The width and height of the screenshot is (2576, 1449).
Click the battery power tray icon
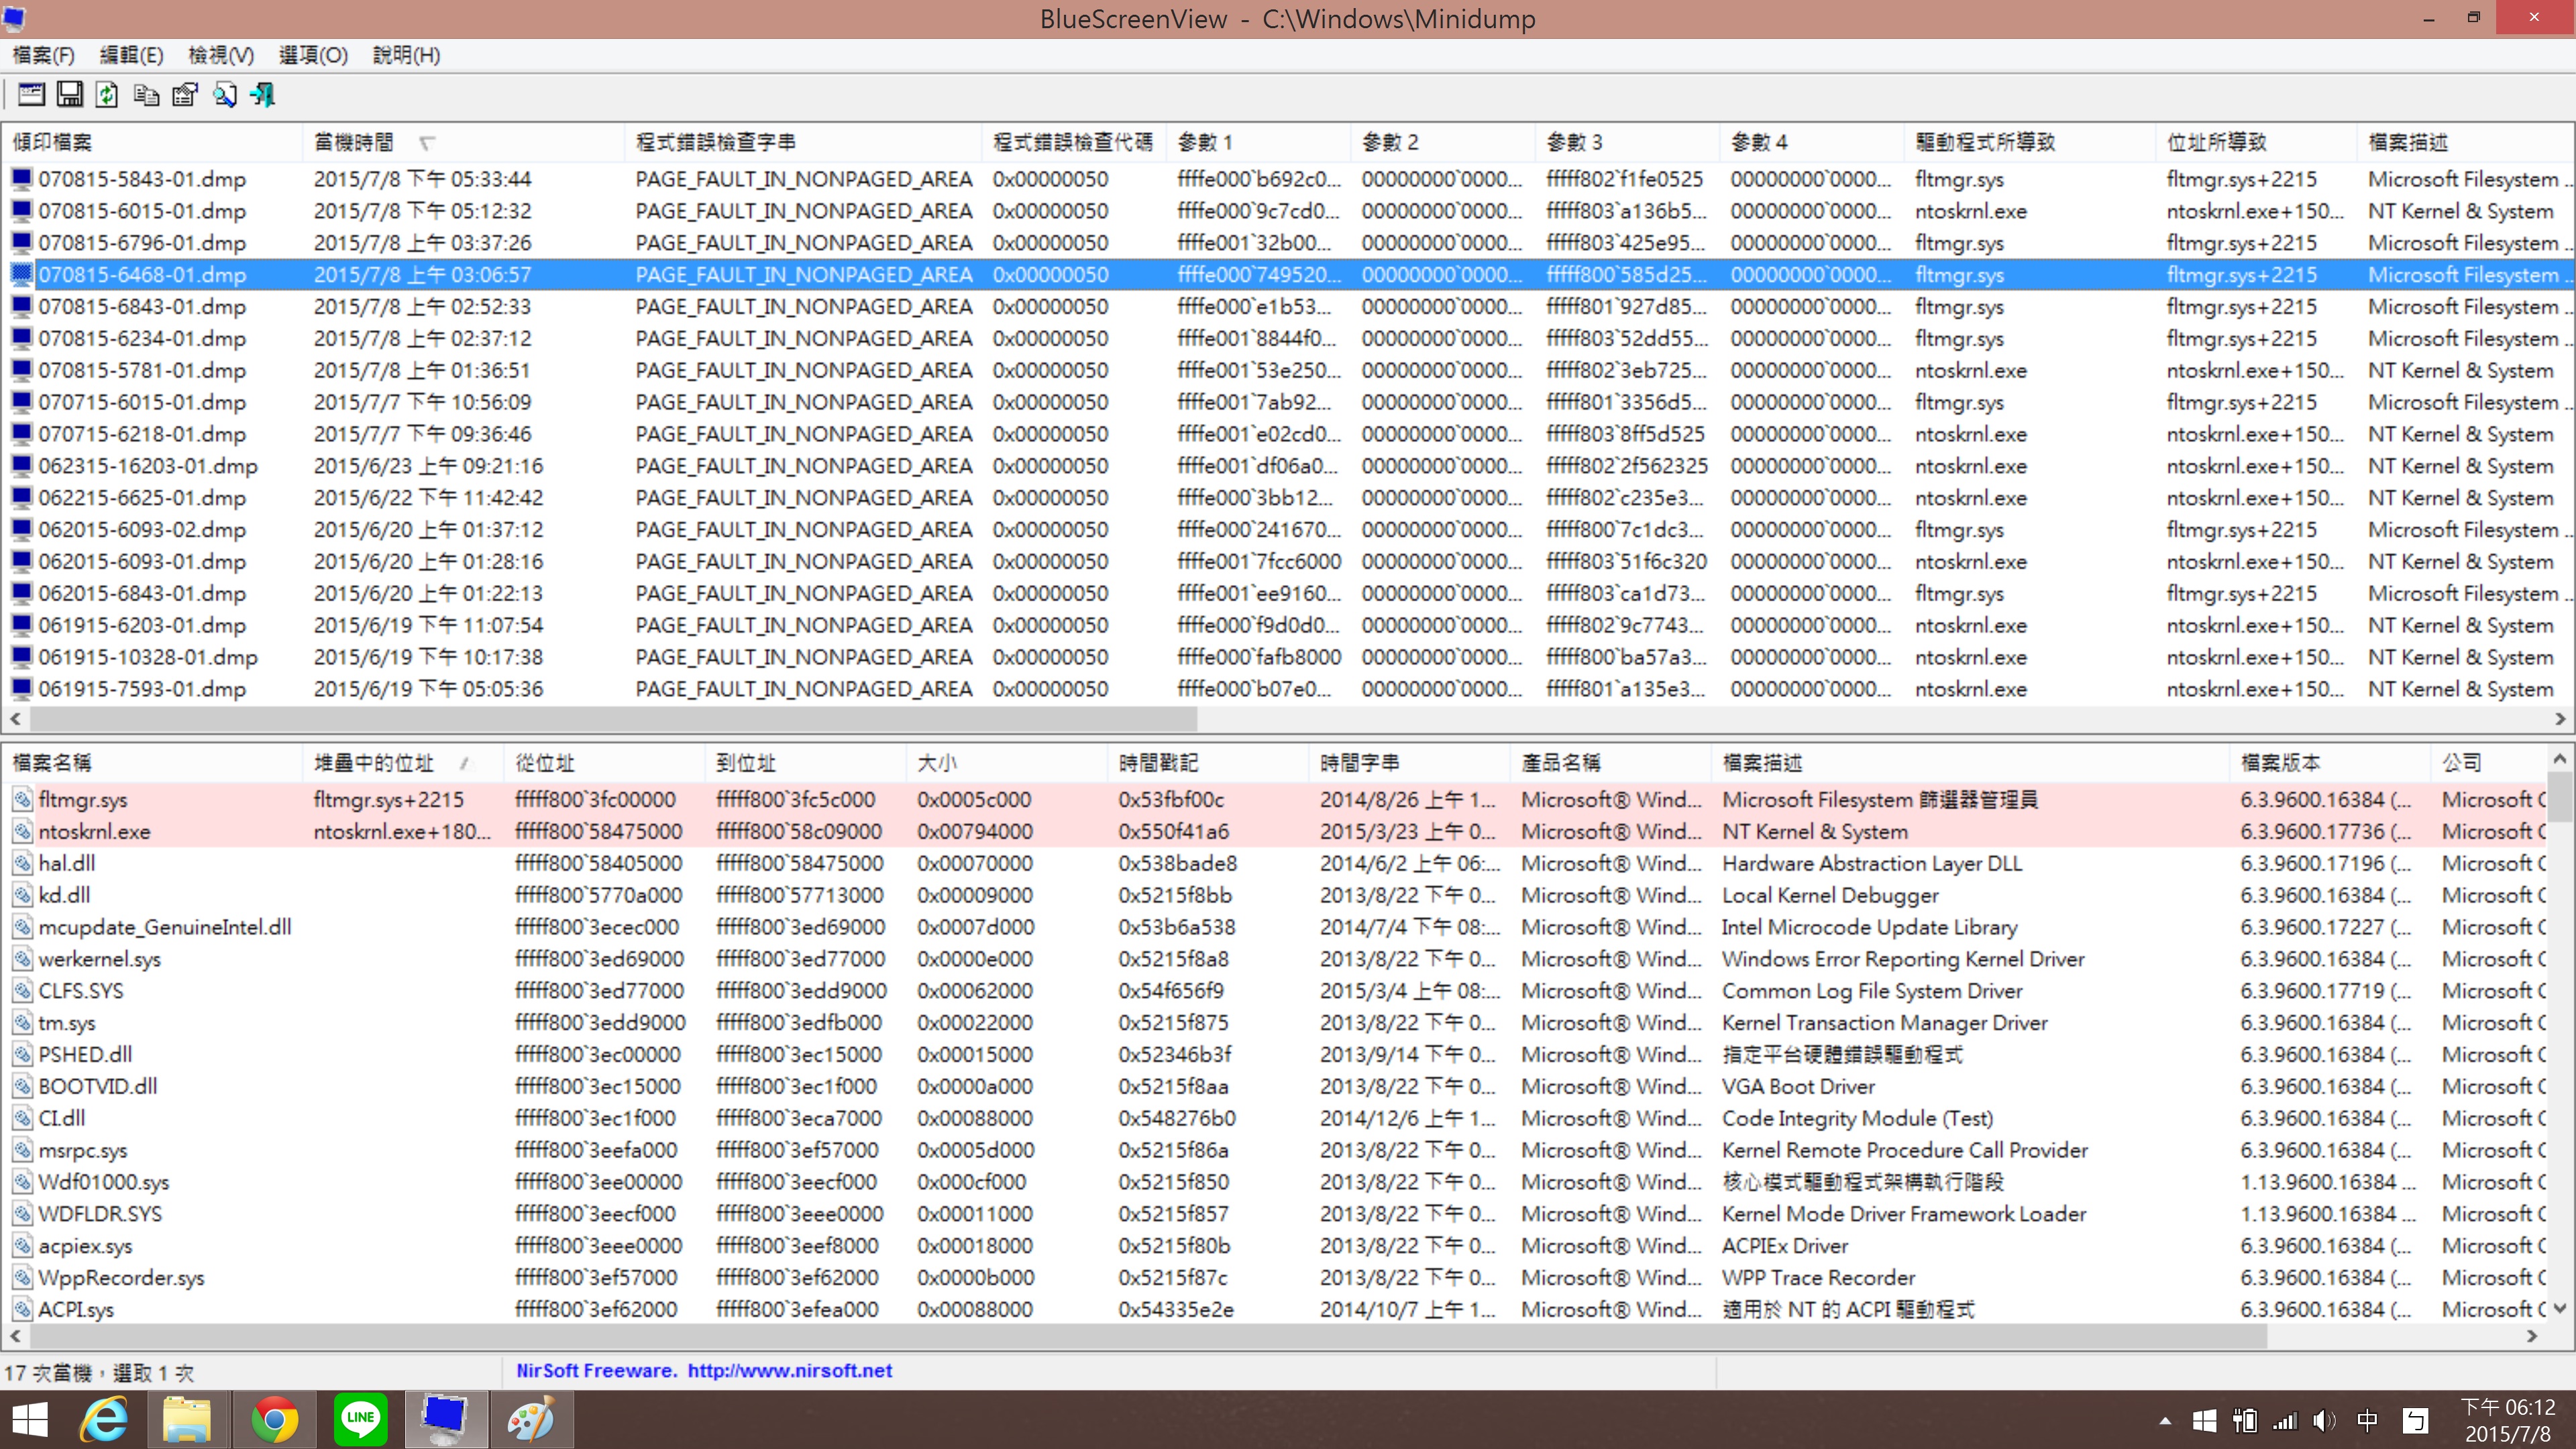pyautogui.click(x=2244, y=1421)
